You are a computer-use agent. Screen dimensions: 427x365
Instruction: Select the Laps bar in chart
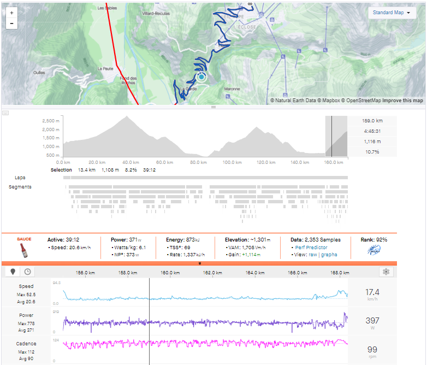pos(206,178)
